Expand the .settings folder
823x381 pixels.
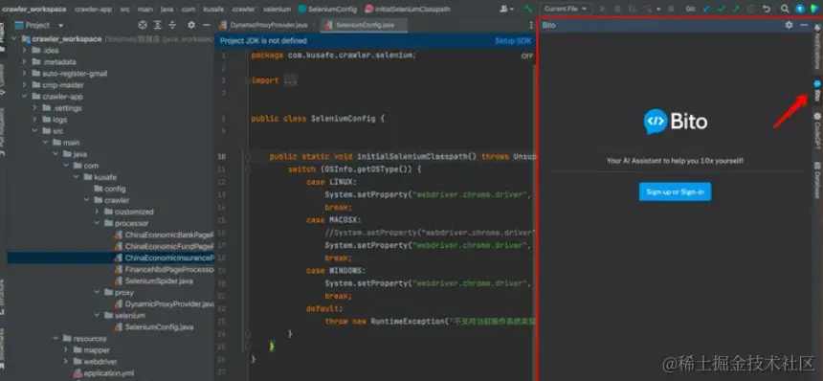34,108
